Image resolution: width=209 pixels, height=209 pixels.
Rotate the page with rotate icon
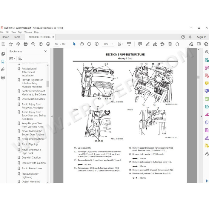tap(177, 44)
